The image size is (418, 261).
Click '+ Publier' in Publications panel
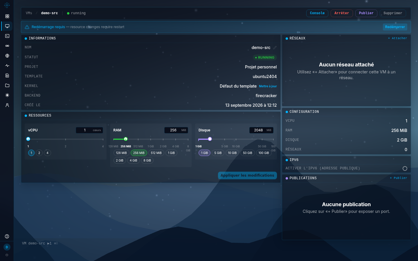pos(398,178)
